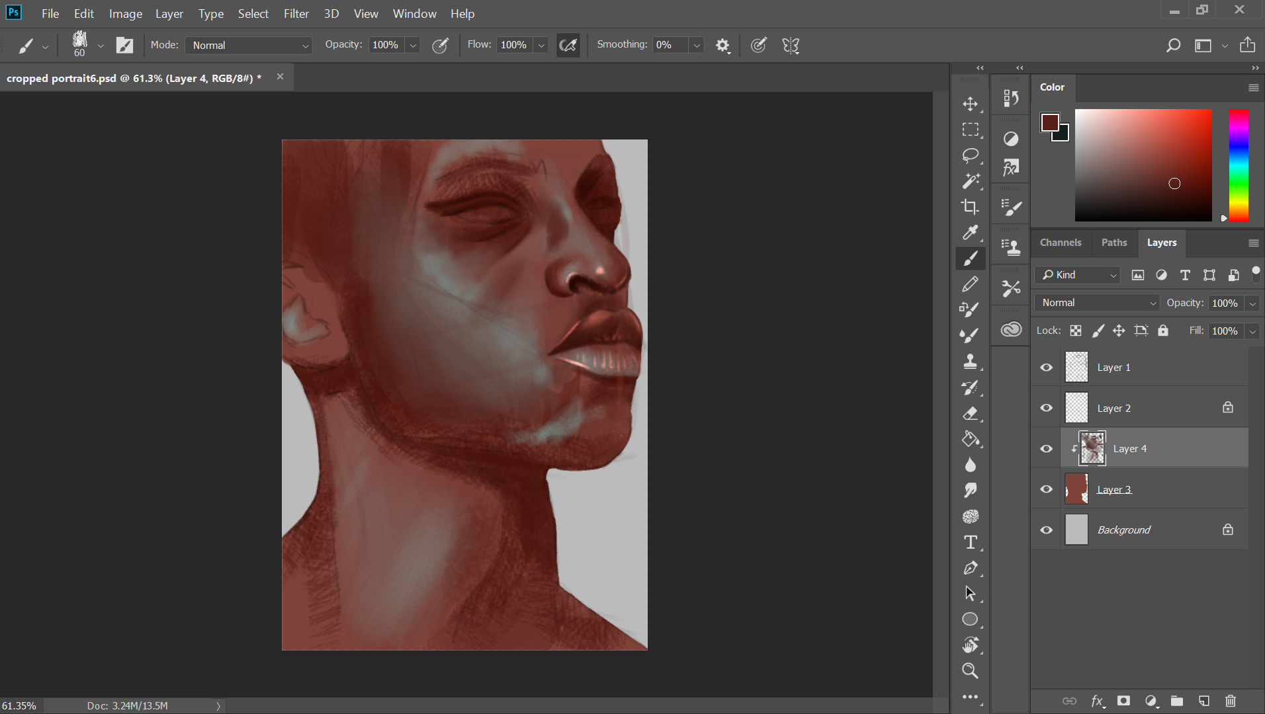Expand the Smoothing slider arrow
The width and height of the screenshot is (1265, 714).
pos(696,45)
